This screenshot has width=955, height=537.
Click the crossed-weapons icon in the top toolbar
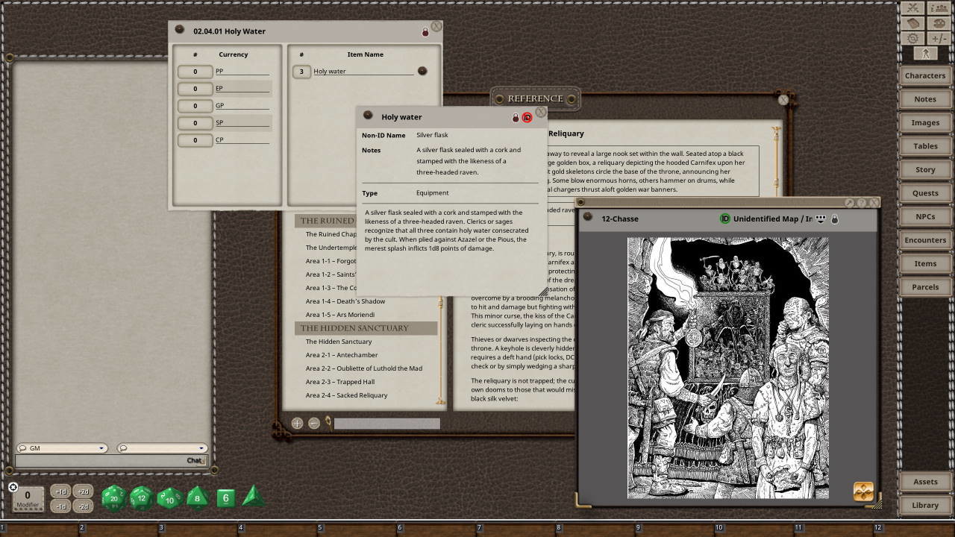tap(912, 9)
